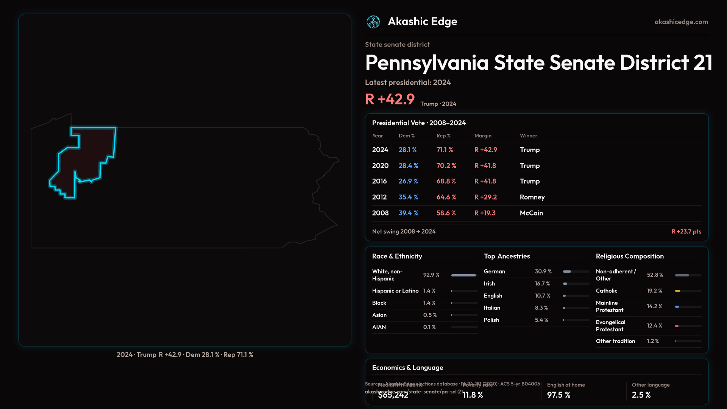Image resolution: width=727 pixels, height=409 pixels.
Task: Click the 2020 R +41.8 margin
Action: pyautogui.click(x=485, y=166)
